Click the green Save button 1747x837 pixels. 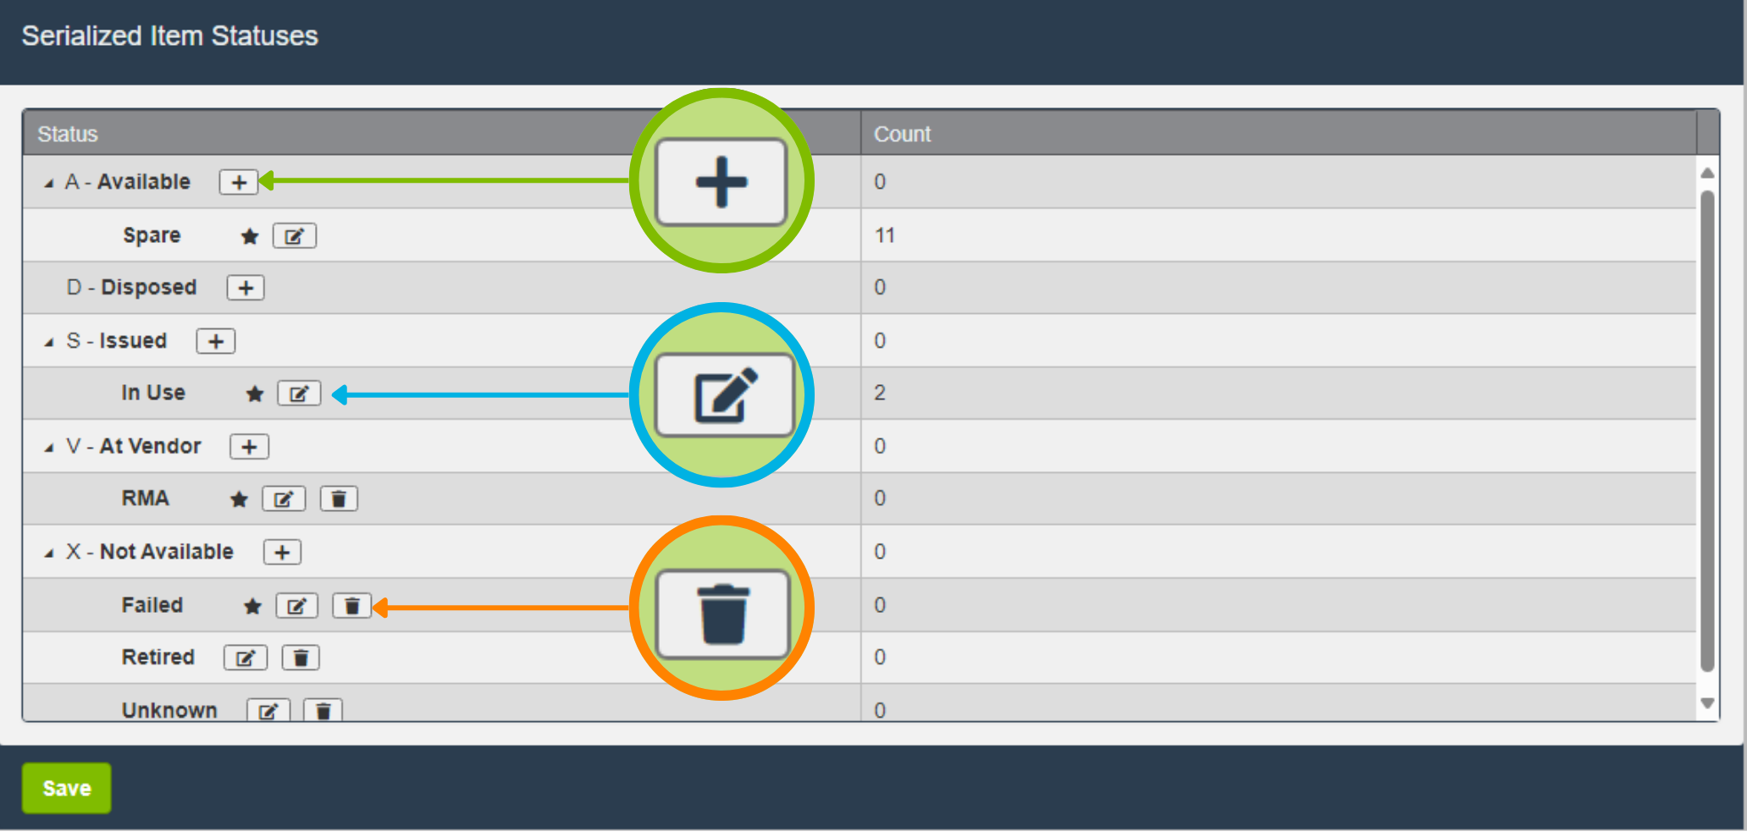66,788
